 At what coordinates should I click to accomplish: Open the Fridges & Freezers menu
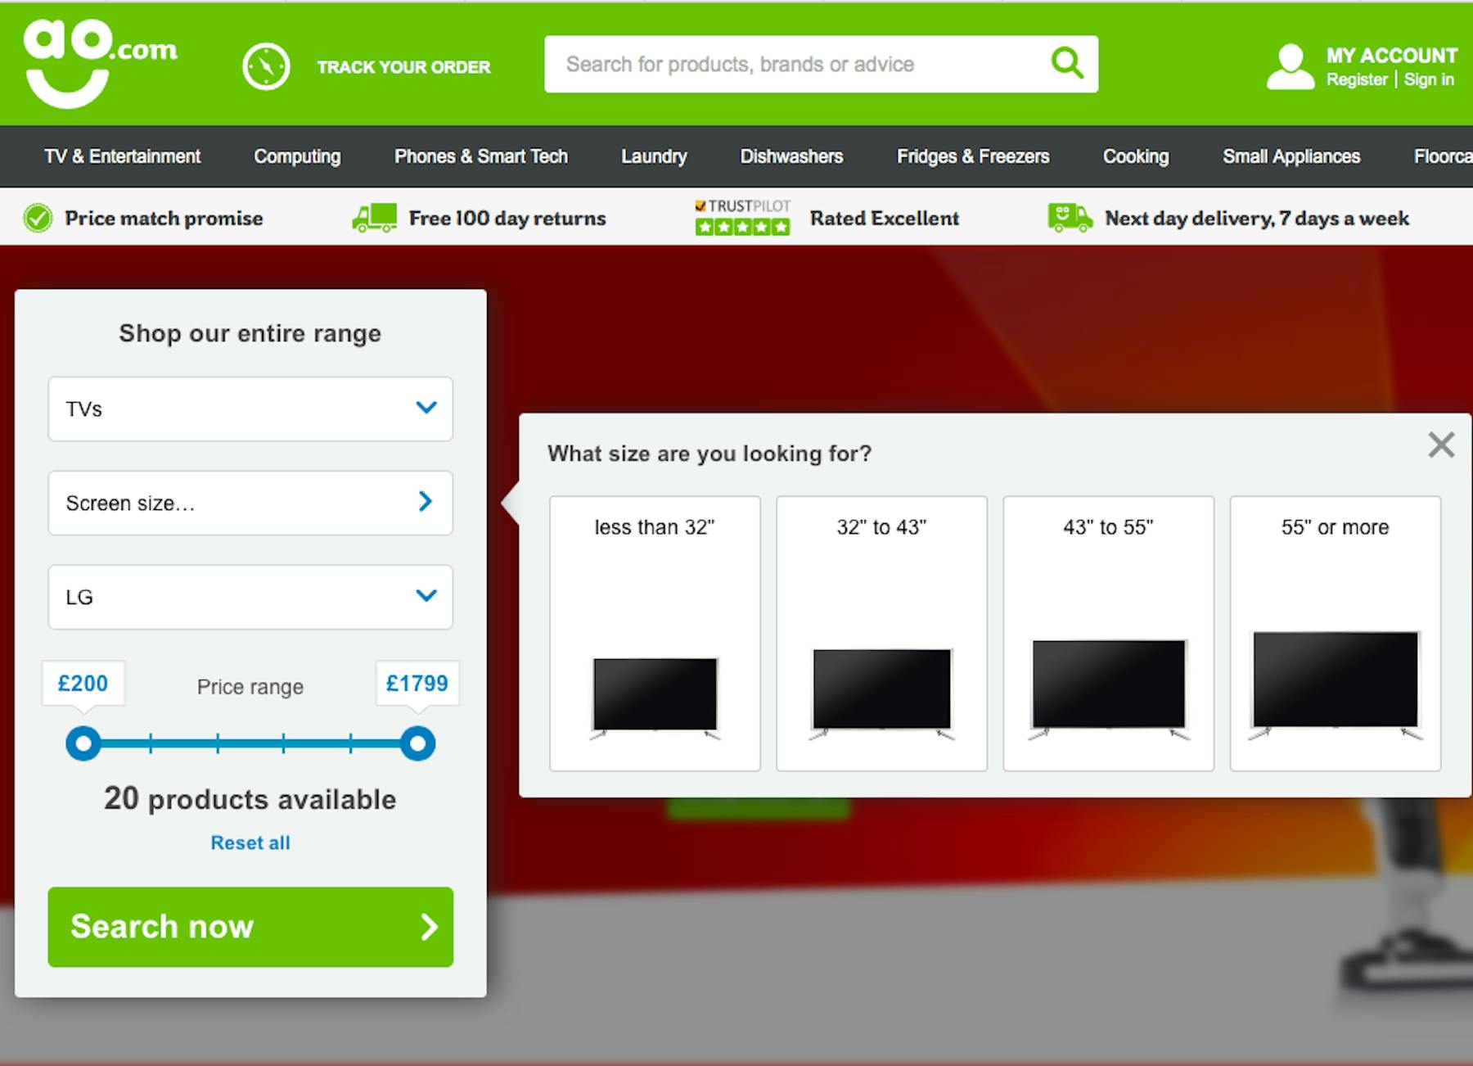coord(973,156)
